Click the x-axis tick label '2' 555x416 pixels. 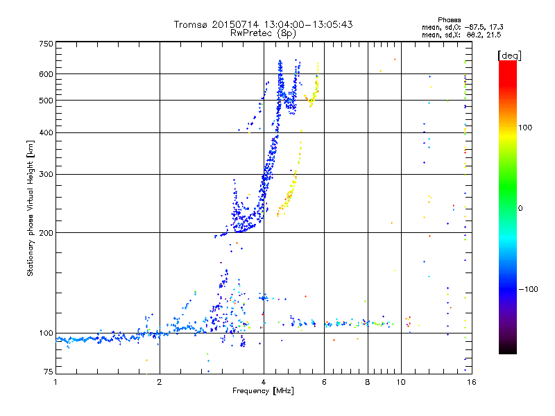pos(160,382)
